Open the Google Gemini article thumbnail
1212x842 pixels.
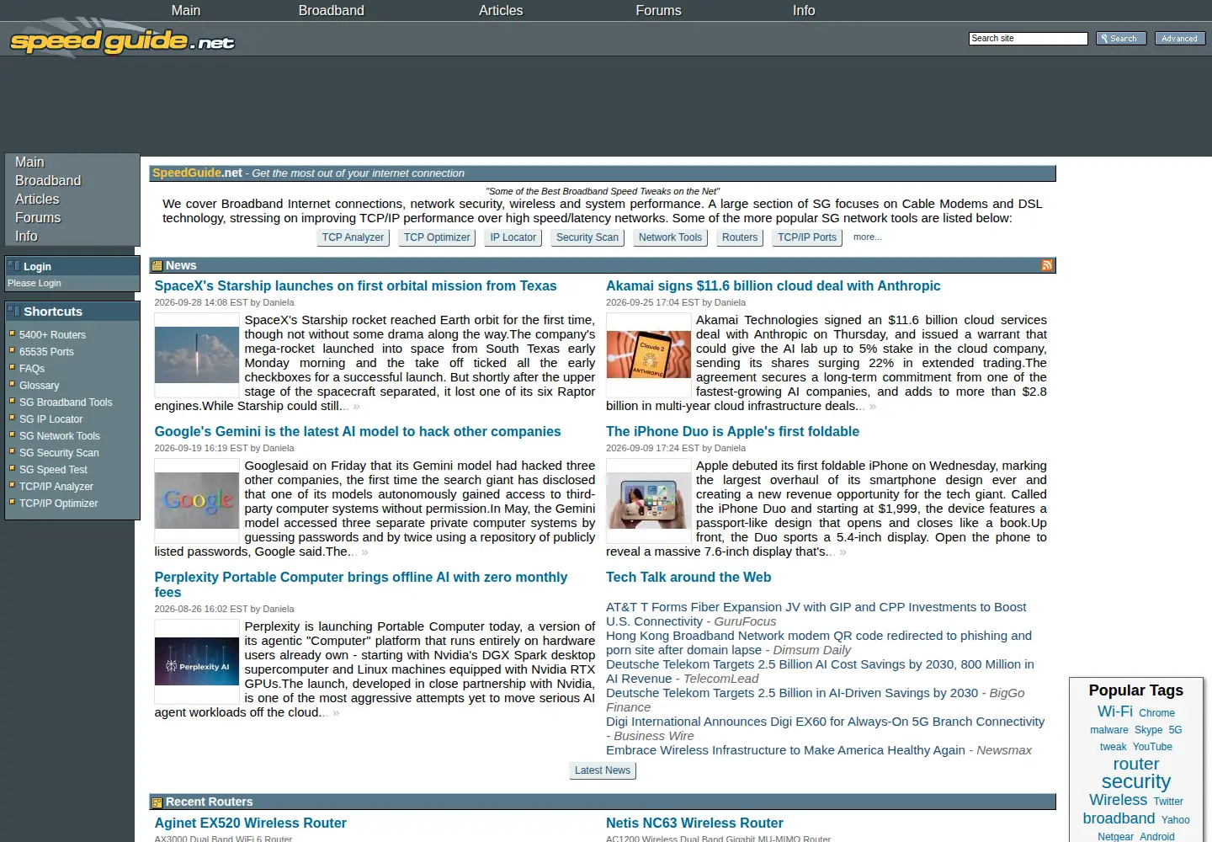tap(197, 501)
